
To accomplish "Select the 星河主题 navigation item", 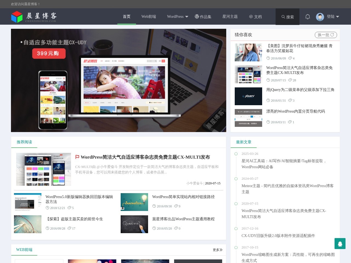I will pyautogui.click(x=230, y=16).
